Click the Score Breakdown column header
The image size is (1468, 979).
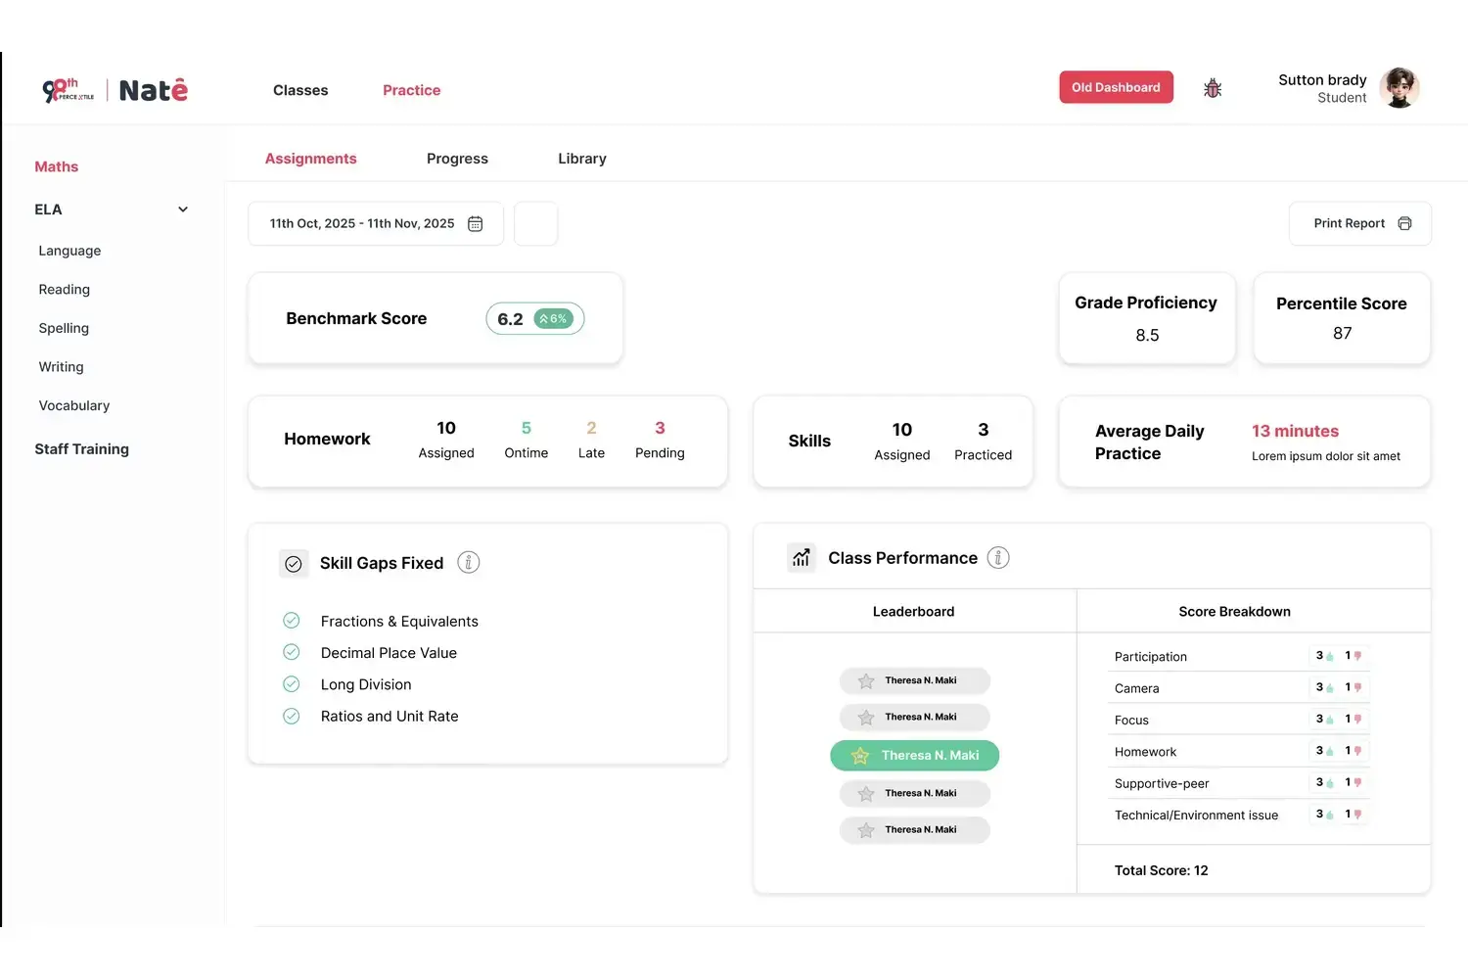1235,612
